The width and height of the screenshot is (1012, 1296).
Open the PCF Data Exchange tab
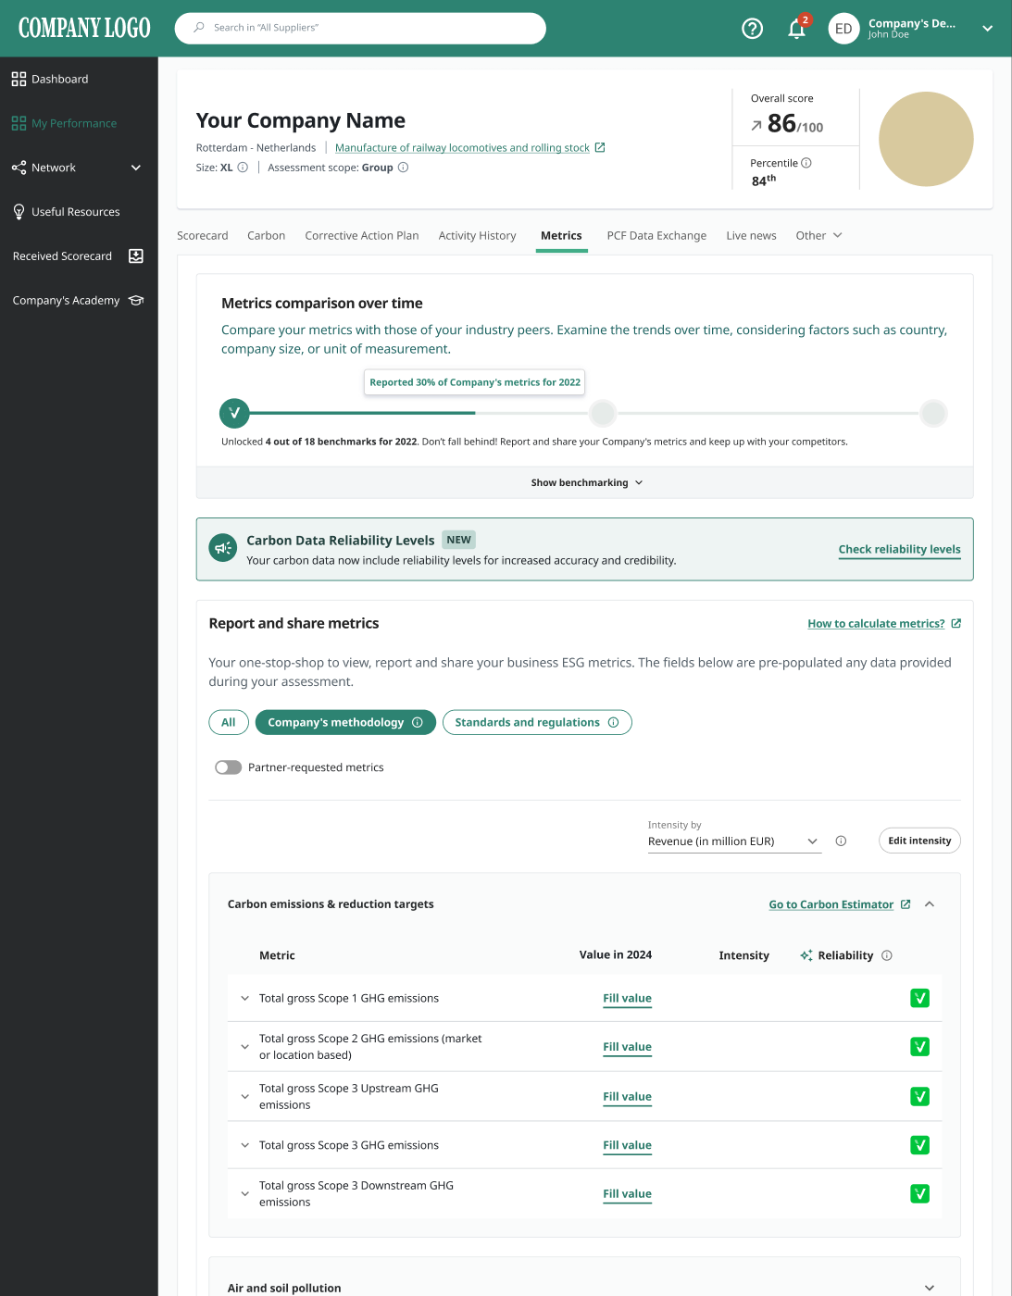point(656,236)
